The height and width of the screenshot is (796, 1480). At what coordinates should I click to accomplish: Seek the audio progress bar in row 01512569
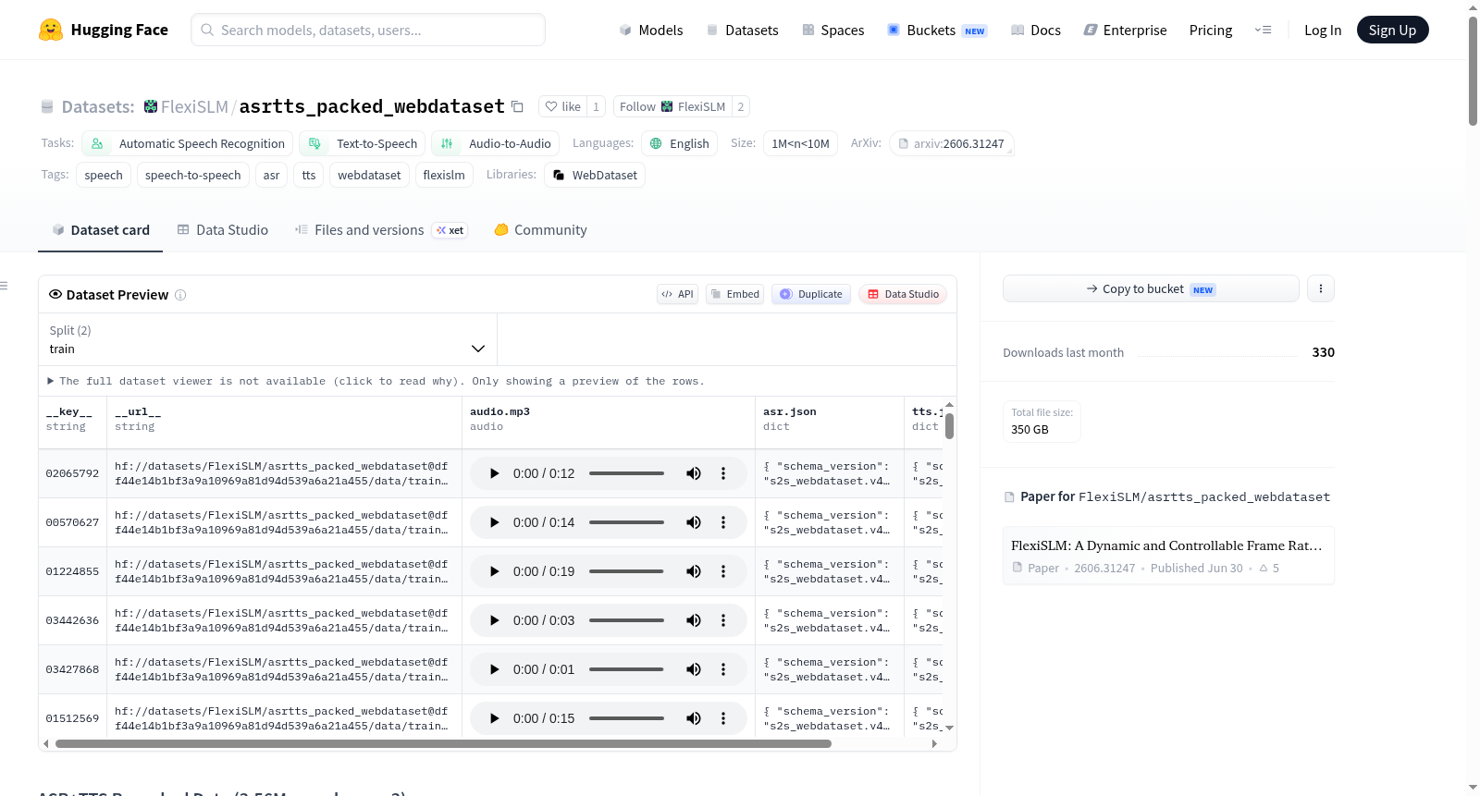pos(626,718)
